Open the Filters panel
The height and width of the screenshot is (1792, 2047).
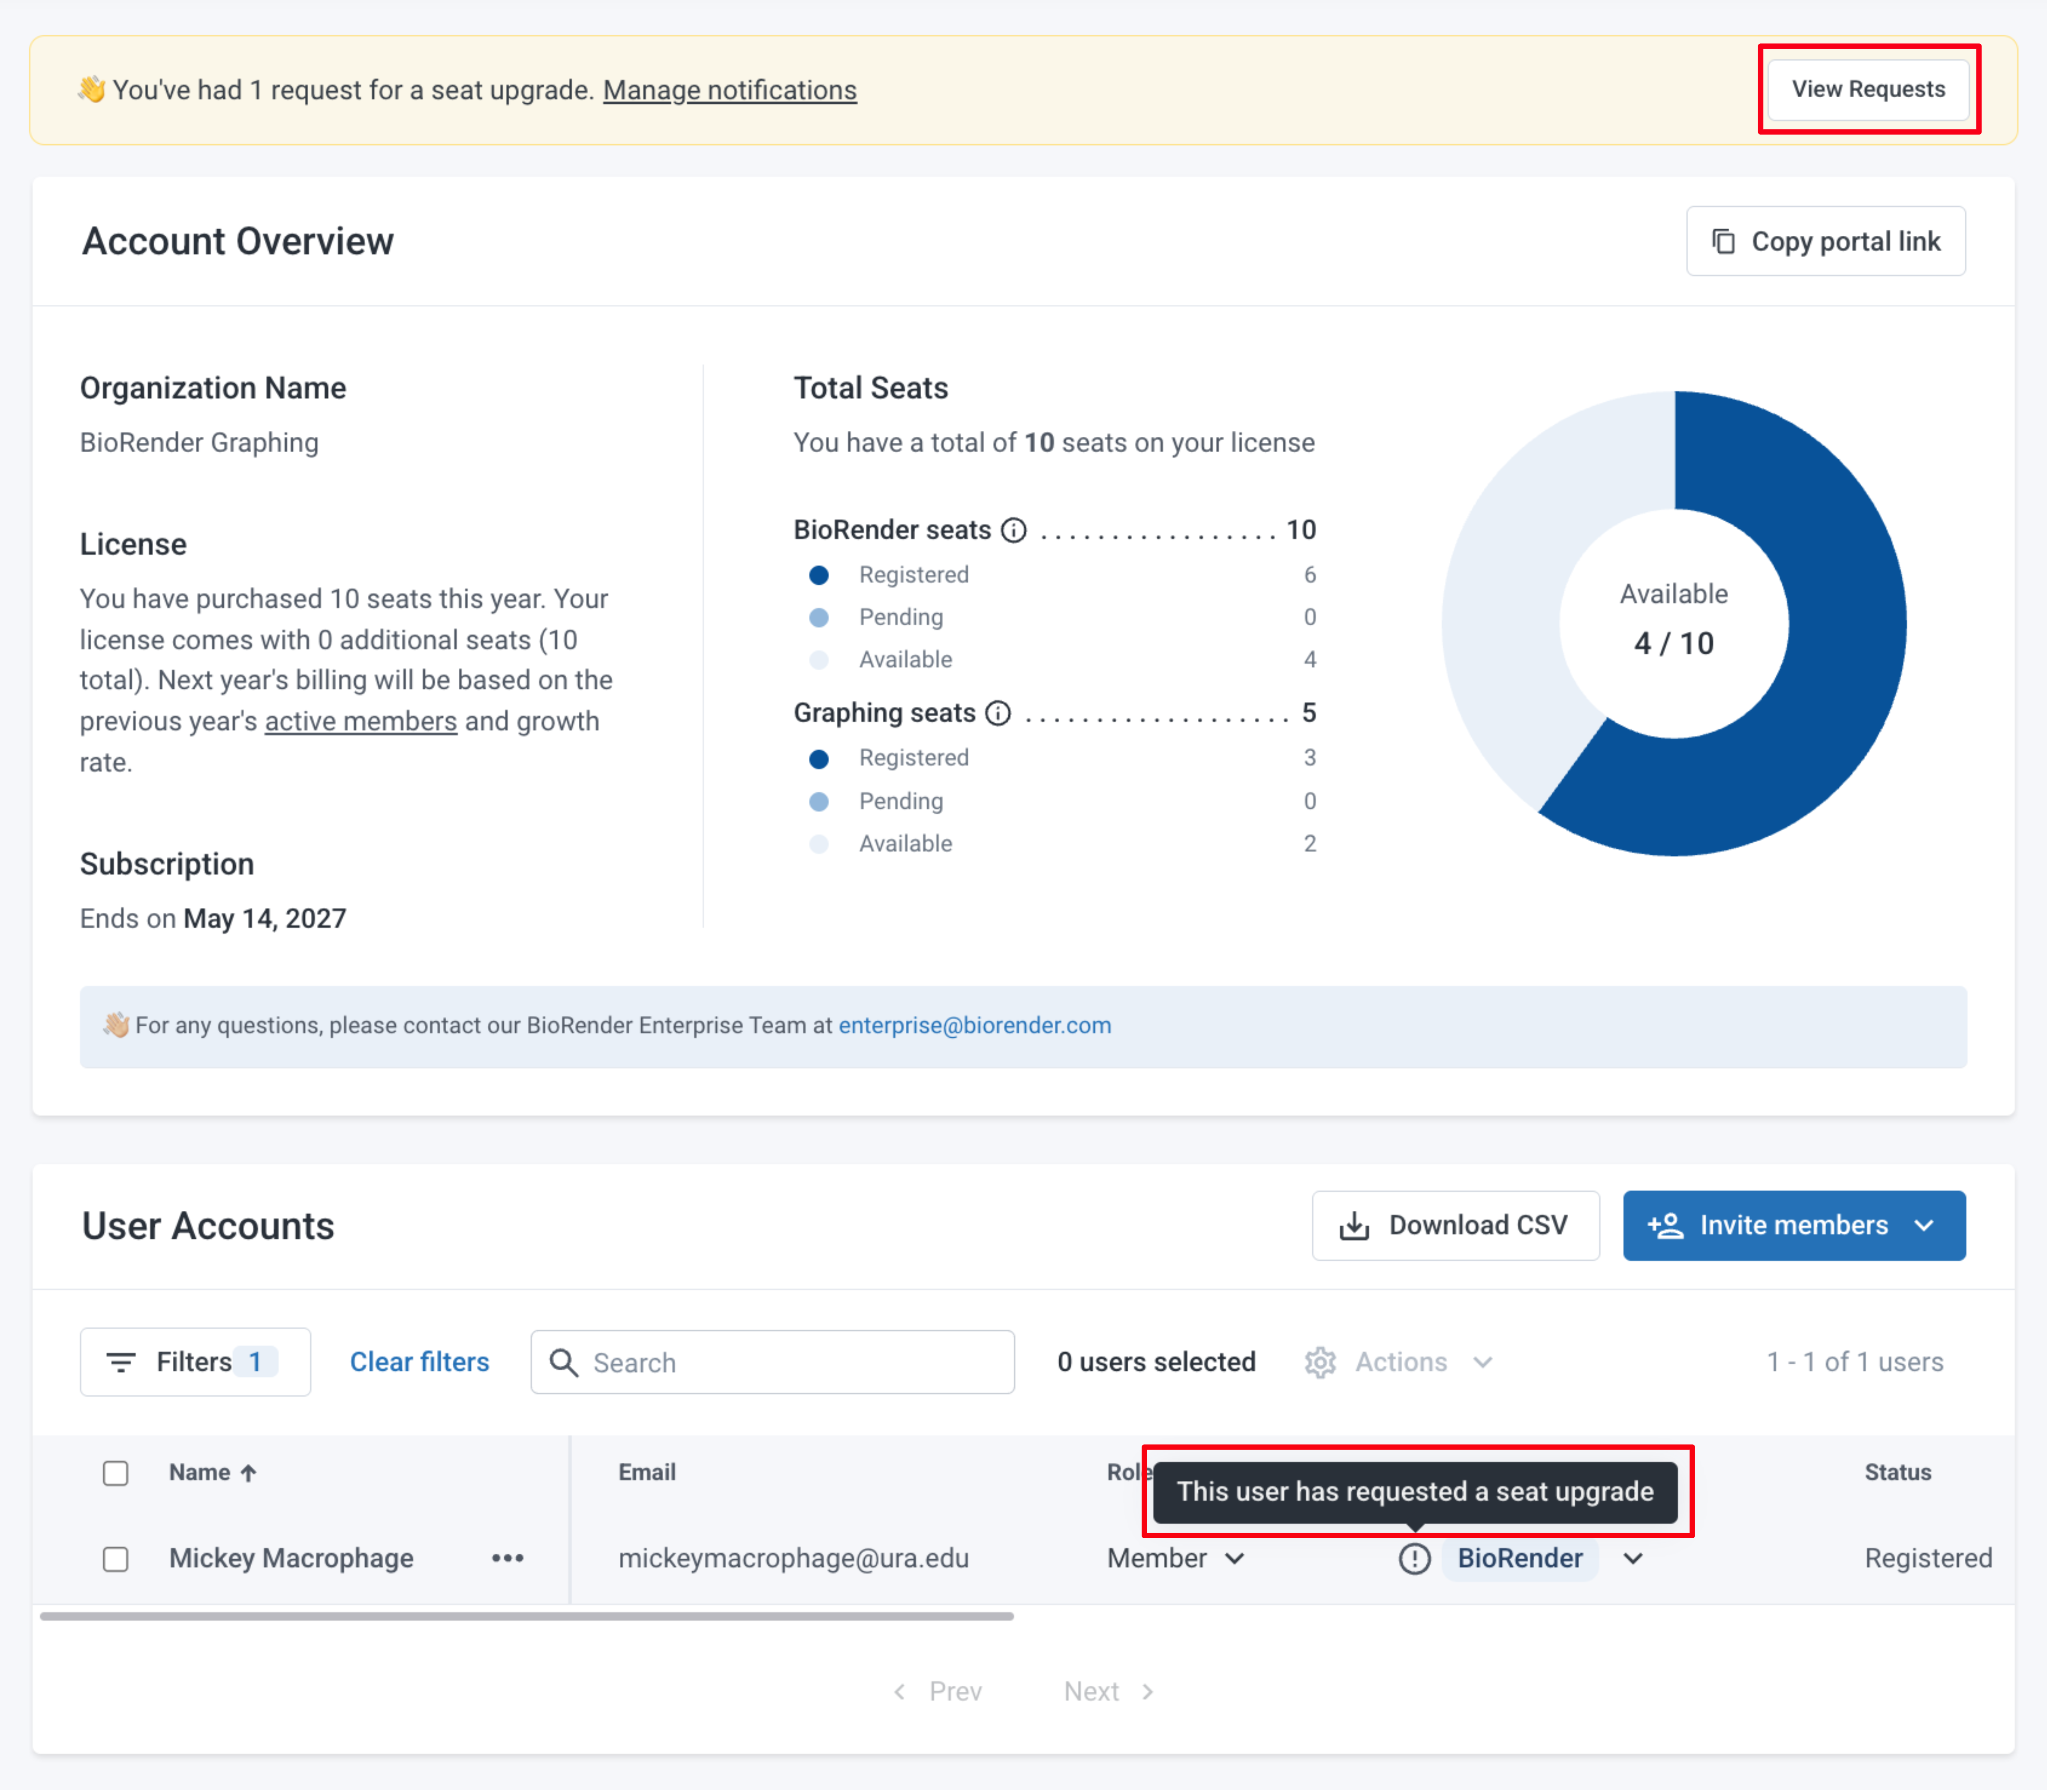195,1362
